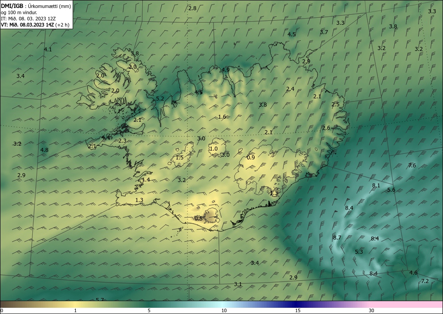Click the 5.3 value on the map
This screenshot has height=314, width=443.
pyautogui.click(x=359, y=252)
